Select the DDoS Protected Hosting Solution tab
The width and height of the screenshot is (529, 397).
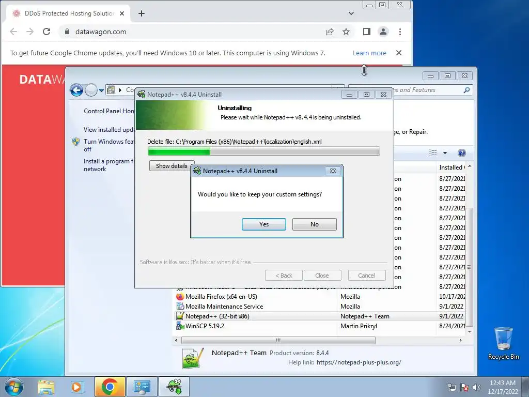coord(69,13)
